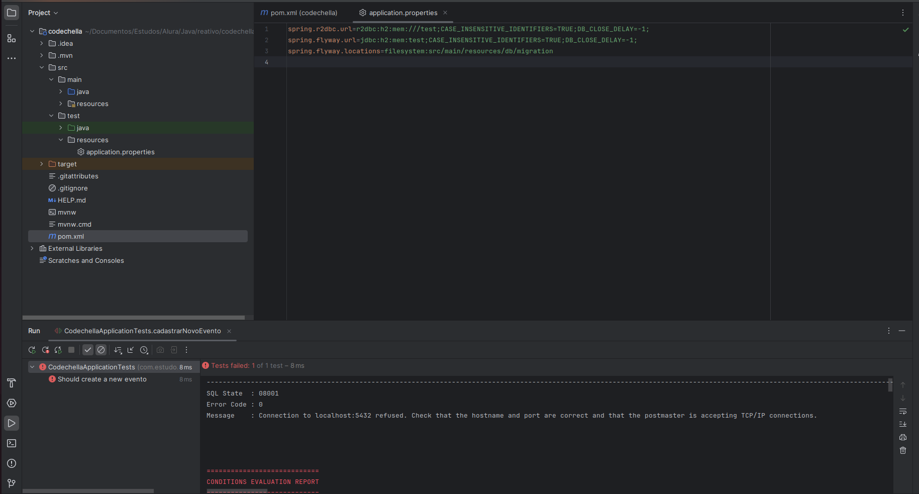Screen dimensions: 919x494
Task: Open the Project tool window icon
Action: coord(12,13)
